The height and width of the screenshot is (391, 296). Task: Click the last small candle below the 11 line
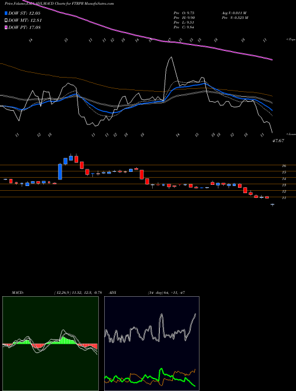272,205
